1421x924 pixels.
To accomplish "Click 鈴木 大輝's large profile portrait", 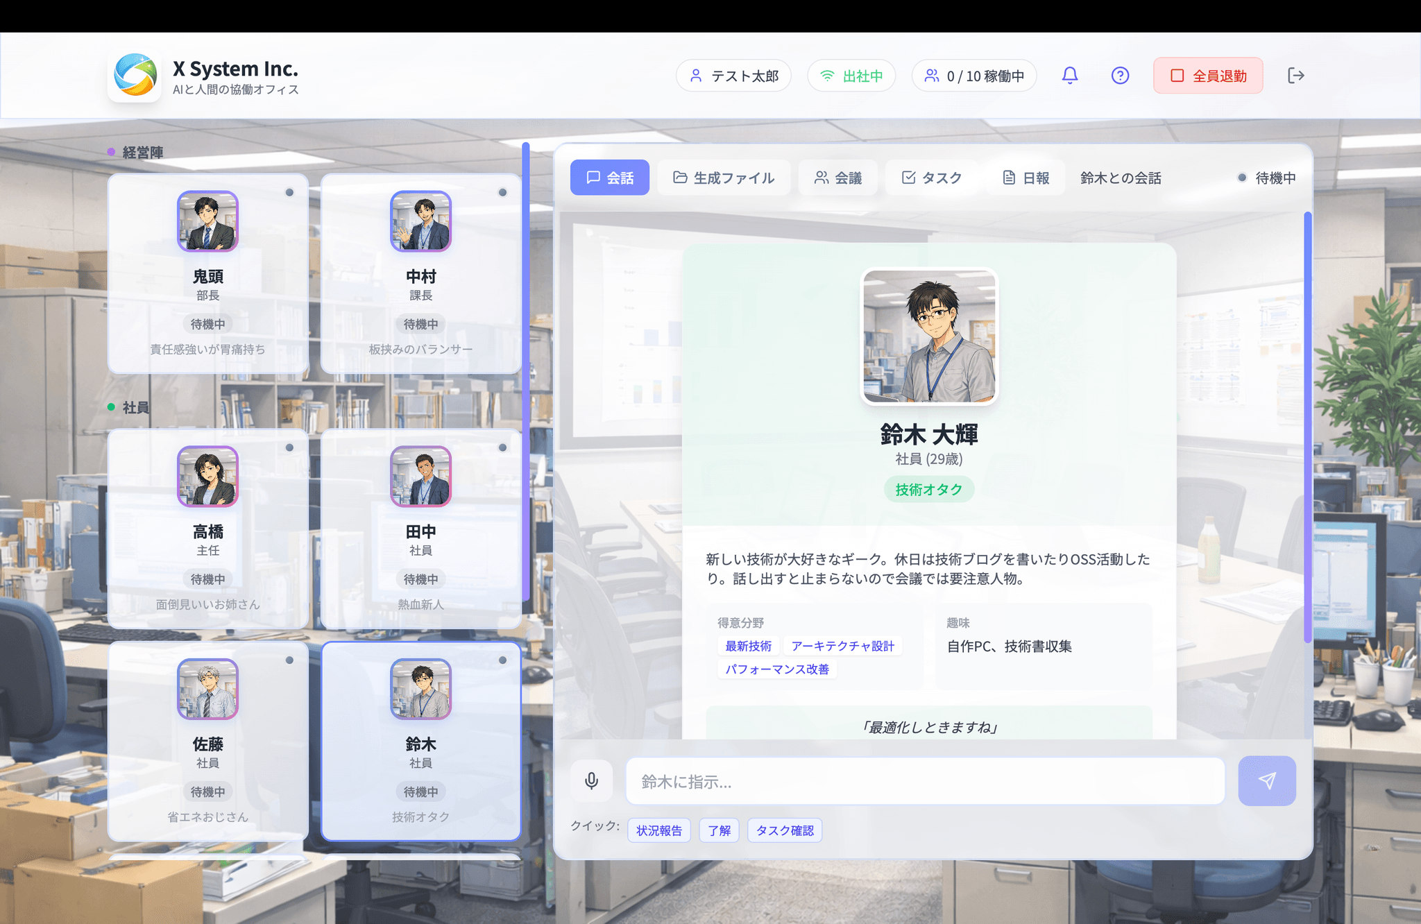I will [928, 336].
